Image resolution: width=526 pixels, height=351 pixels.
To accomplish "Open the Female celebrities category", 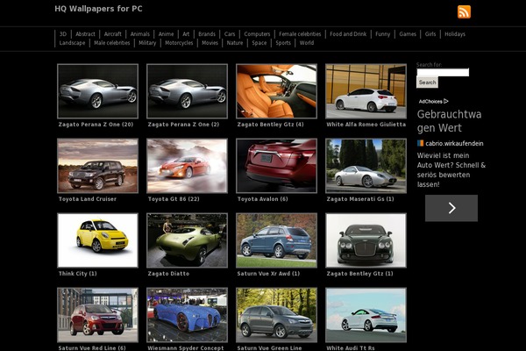I will [300, 34].
